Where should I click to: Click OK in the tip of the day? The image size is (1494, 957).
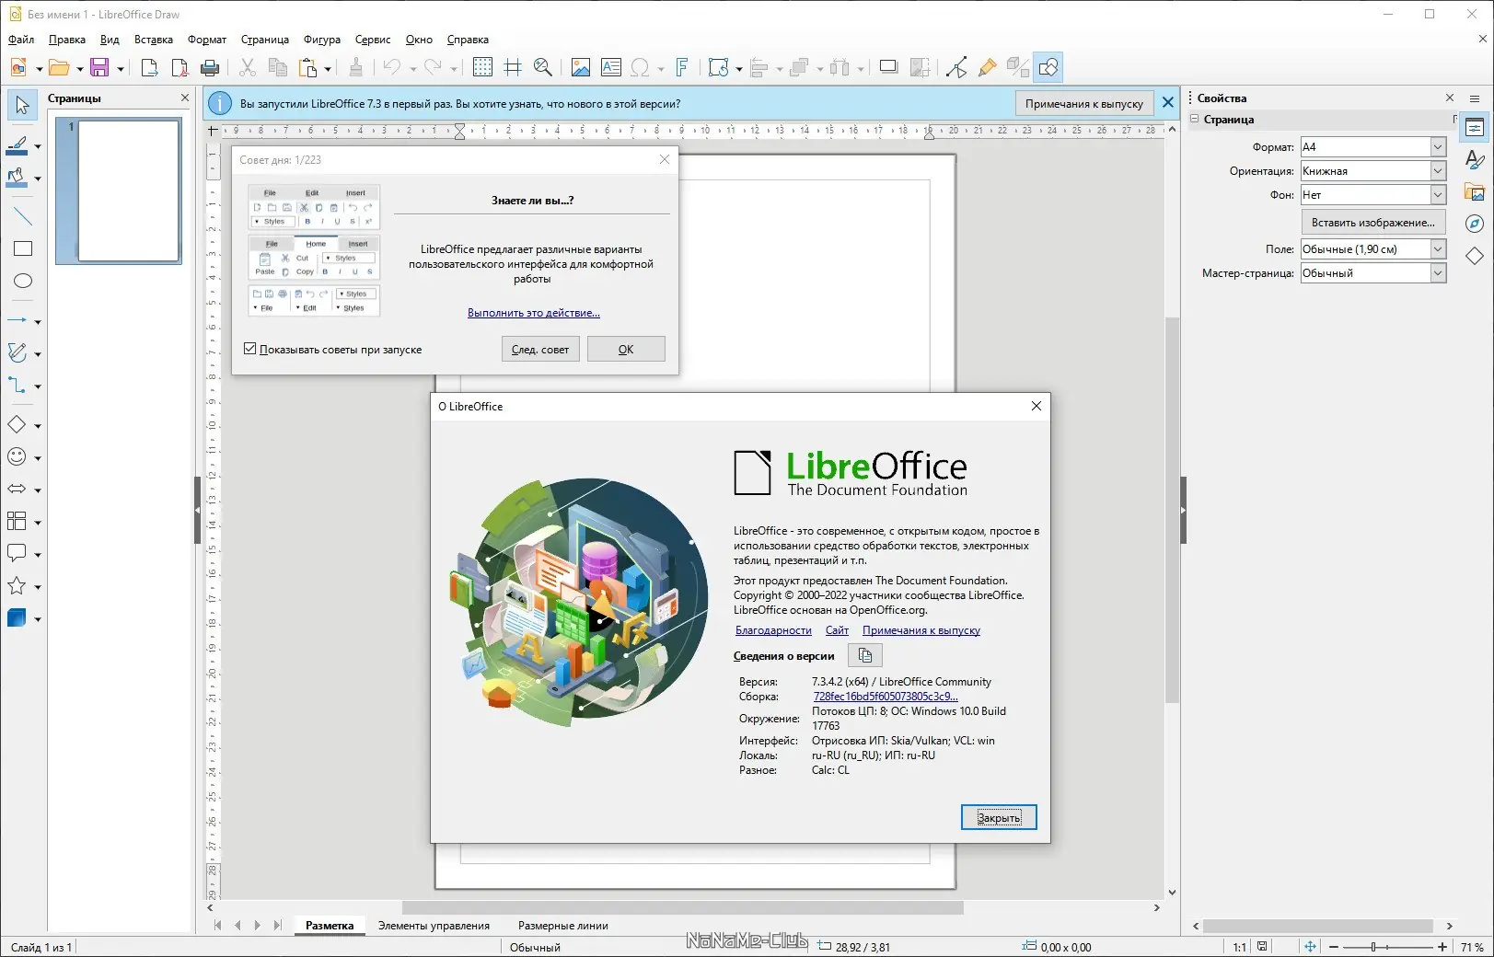[626, 349]
